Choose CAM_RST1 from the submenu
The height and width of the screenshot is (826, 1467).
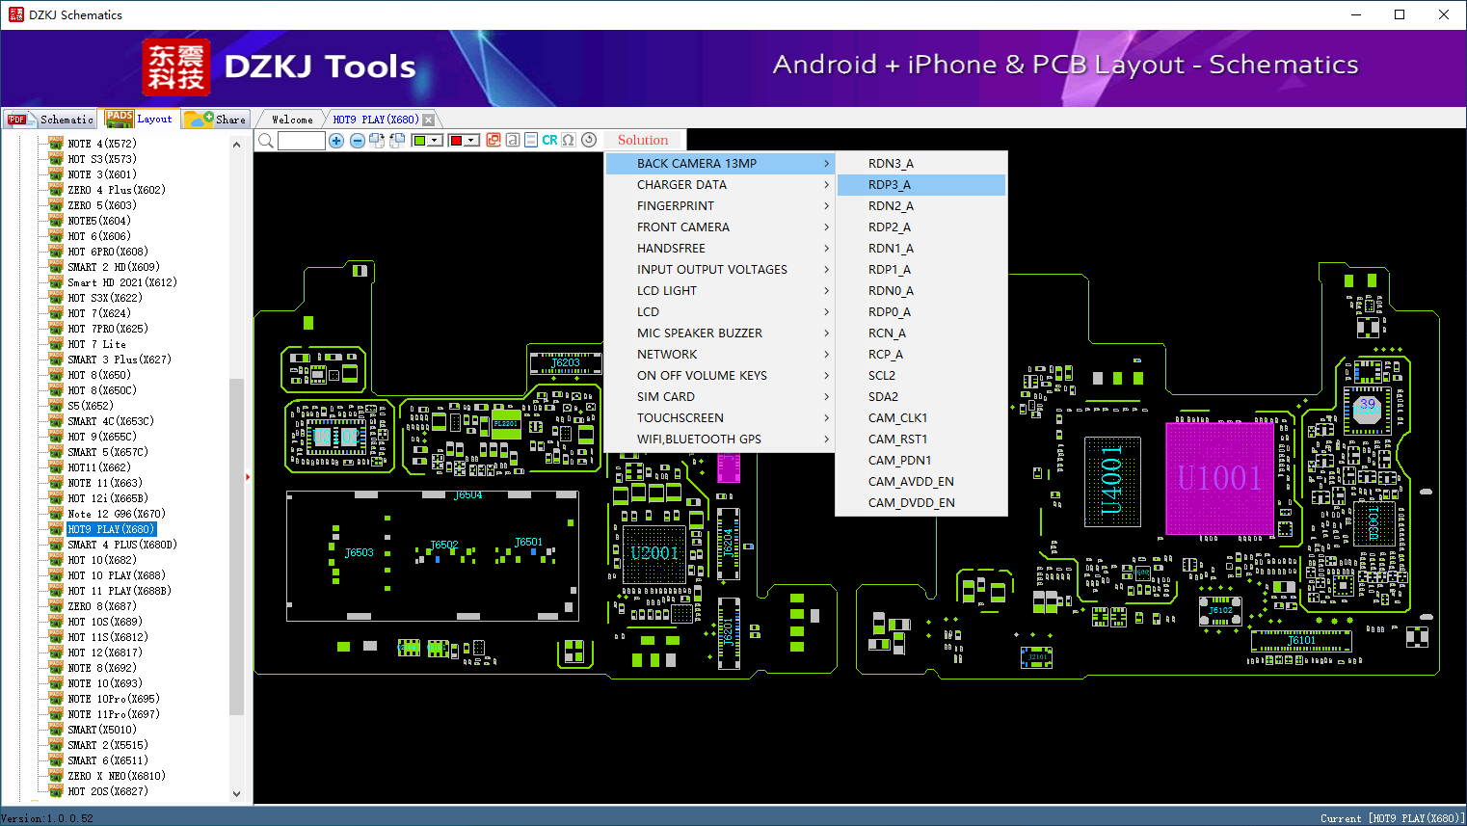[921, 440]
